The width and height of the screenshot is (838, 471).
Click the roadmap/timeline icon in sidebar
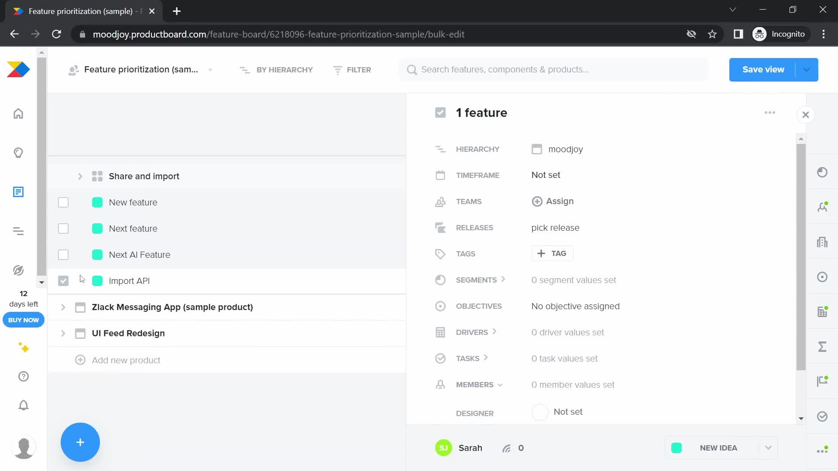coord(18,230)
